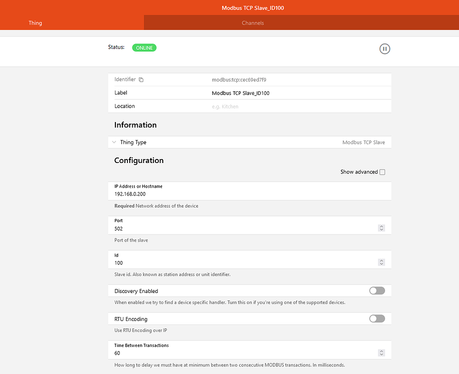Screen dimensions: 459x374
Task: Enable RTU Encoding over IP
Action: pos(377,318)
